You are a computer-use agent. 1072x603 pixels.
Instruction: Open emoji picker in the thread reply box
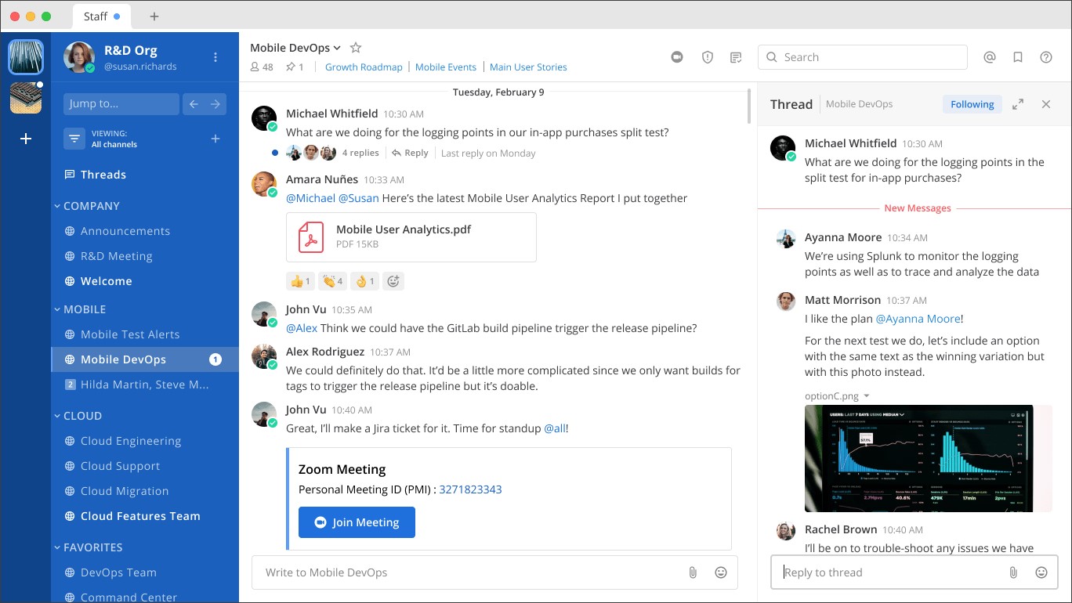(1041, 572)
